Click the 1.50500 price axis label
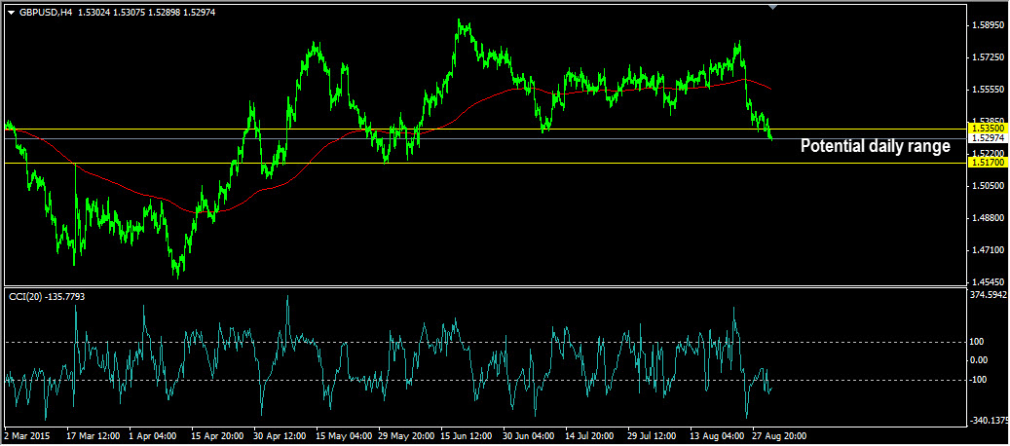Image resolution: width=1010 pixels, height=446 pixels. point(990,186)
